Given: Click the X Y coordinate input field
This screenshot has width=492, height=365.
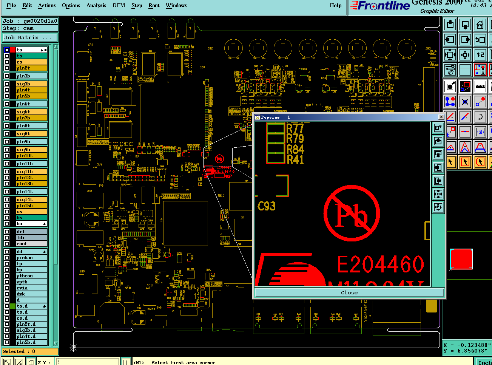Looking at the screenshot, I should [x=88, y=362].
